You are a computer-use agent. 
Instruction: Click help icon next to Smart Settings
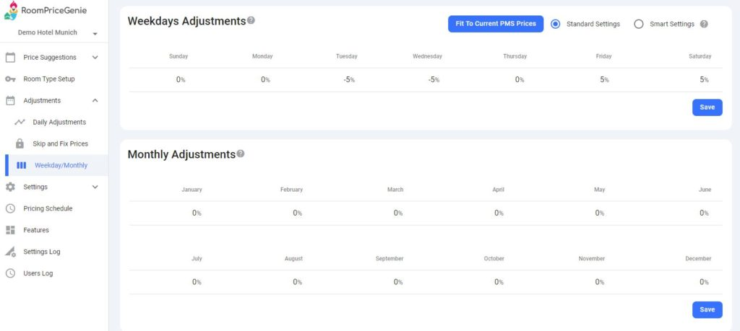[704, 24]
